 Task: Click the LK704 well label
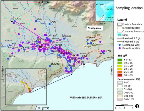(108, 51)
